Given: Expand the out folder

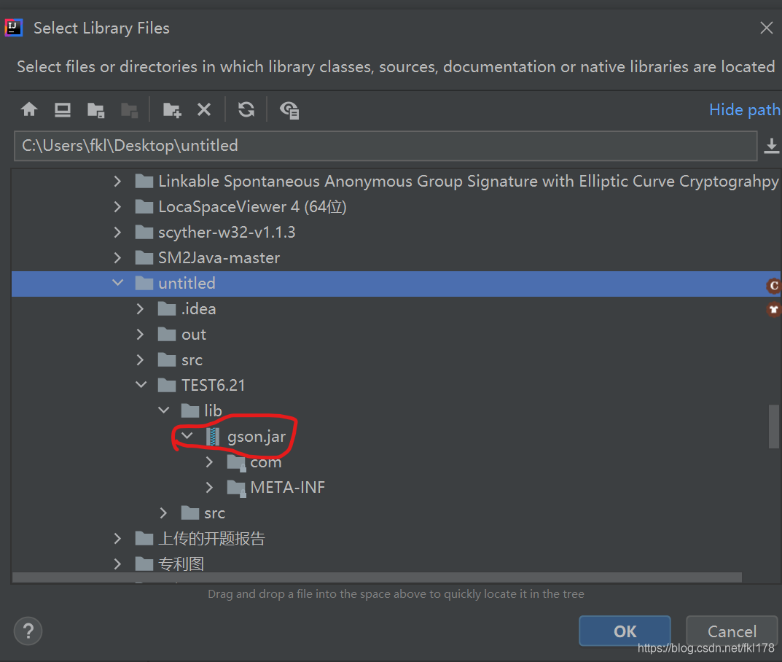Looking at the screenshot, I should pos(140,334).
